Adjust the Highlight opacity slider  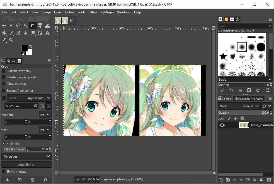tap(26, 149)
